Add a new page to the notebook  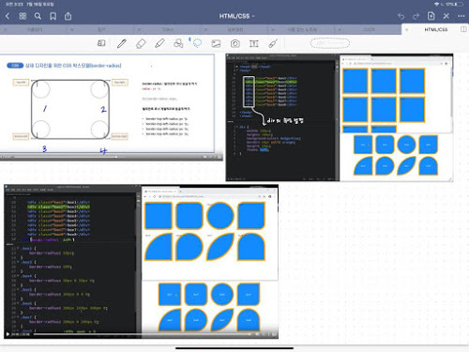[431, 16]
